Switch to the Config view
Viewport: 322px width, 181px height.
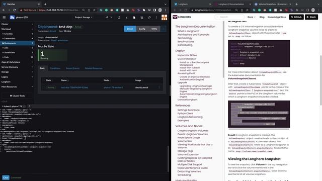[142, 29]
